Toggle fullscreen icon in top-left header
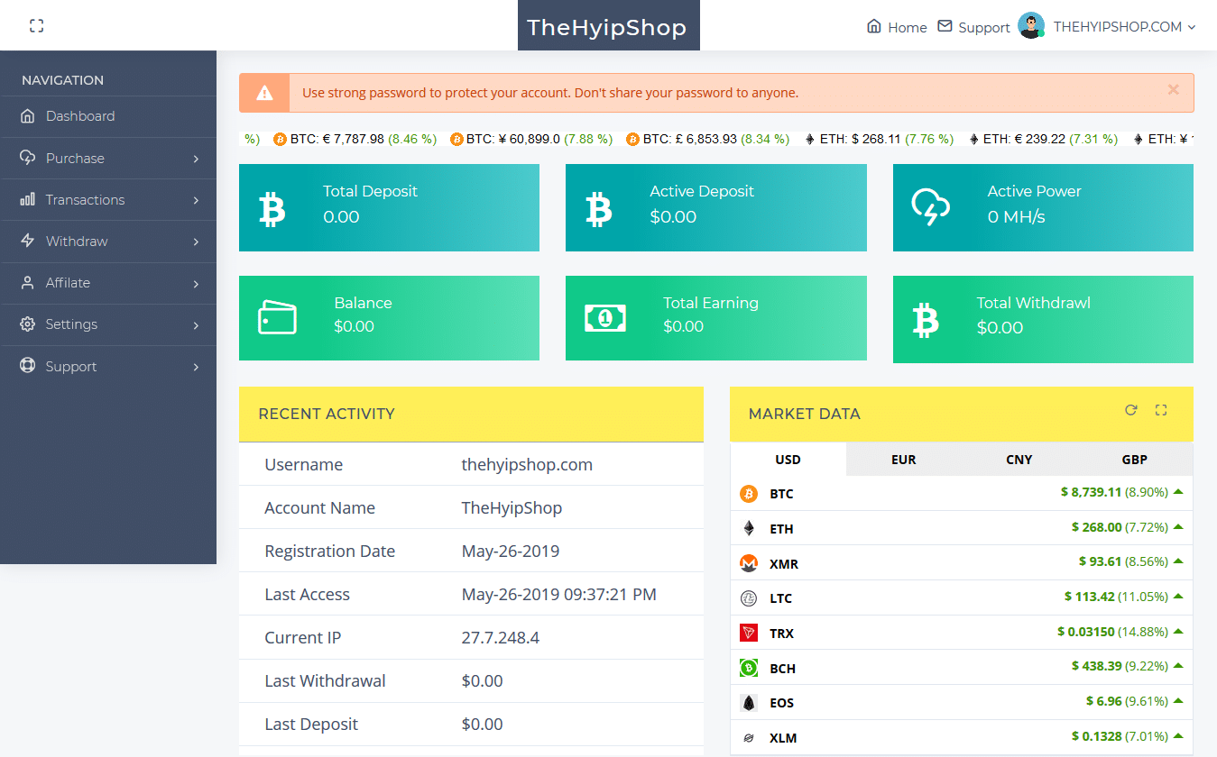Image resolution: width=1217 pixels, height=757 pixels. pyautogui.click(x=36, y=26)
